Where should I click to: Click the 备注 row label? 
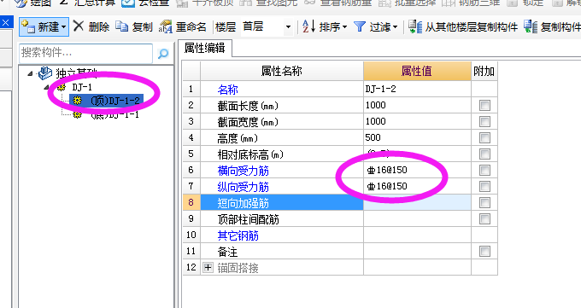pos(227,252)
